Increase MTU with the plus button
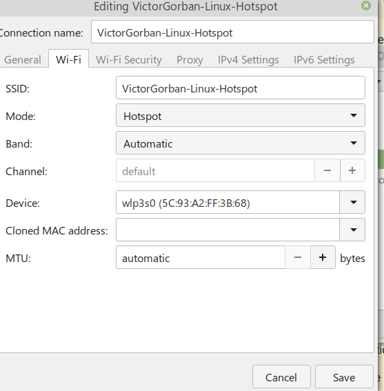 (x=323, y=257)
